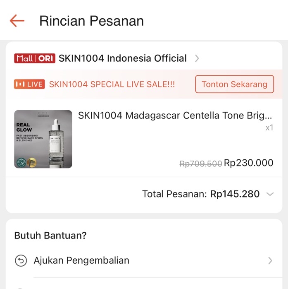288x289 pixels.
Task: Click the Butuh Bantuan? heading
Action: pos(50,236)
